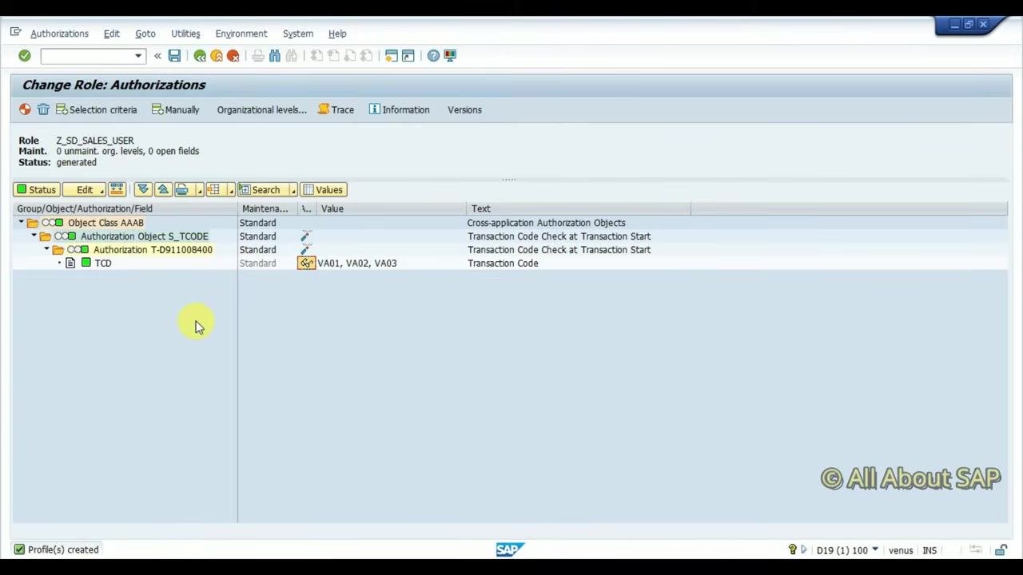1023x575 pixels.
Task: Click the Create New Session icon
Action: 392,56
